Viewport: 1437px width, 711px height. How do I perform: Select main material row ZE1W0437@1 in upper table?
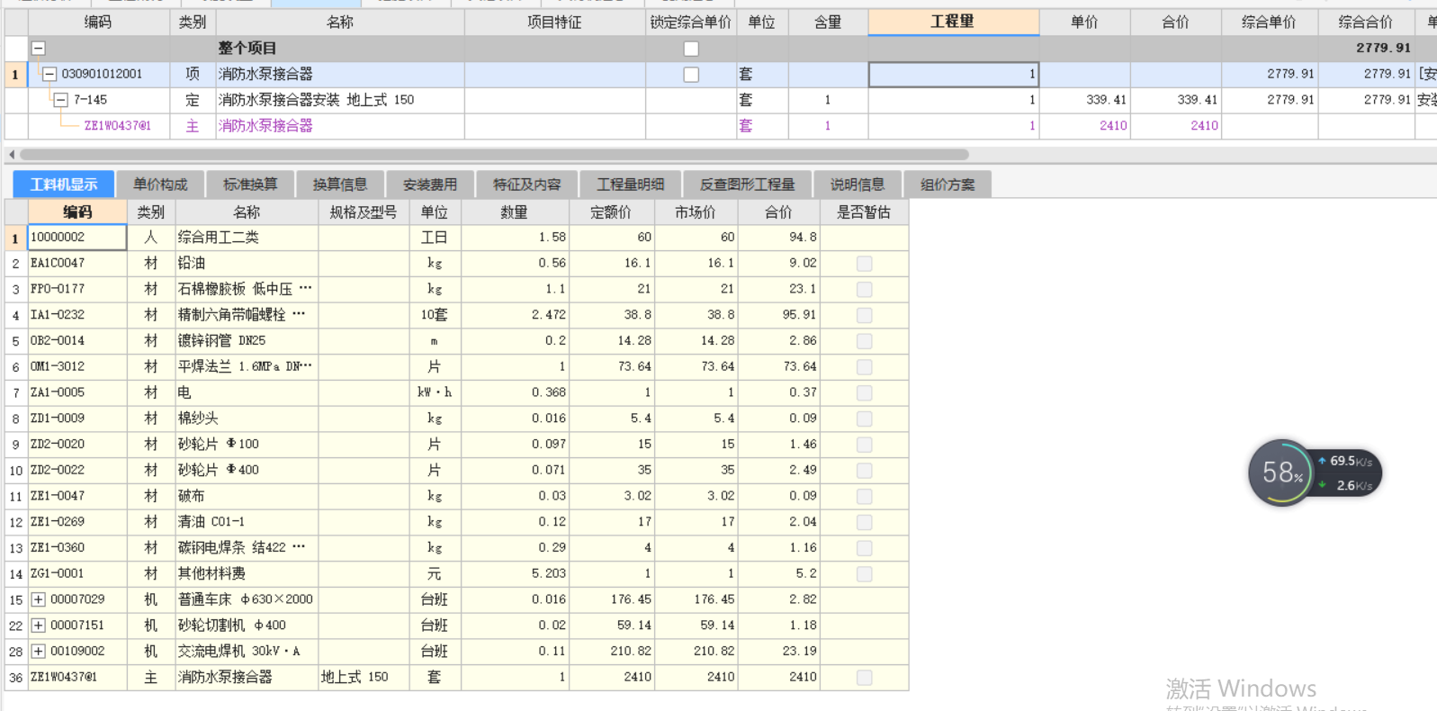(x=117, y=126)
